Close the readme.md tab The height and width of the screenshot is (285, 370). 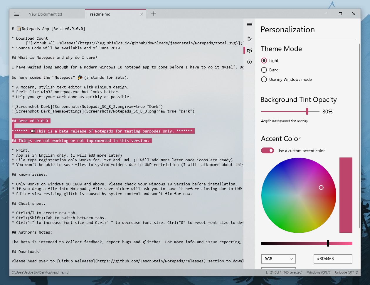[x=142, y=14]
